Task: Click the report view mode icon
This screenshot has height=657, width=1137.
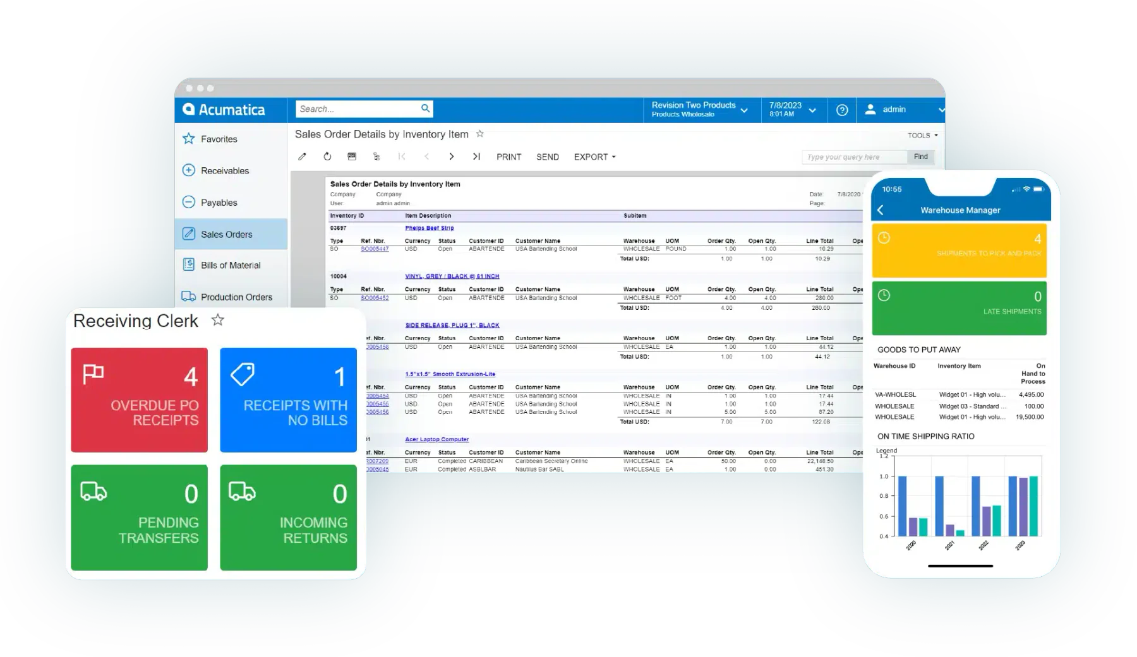Action: 352,157
